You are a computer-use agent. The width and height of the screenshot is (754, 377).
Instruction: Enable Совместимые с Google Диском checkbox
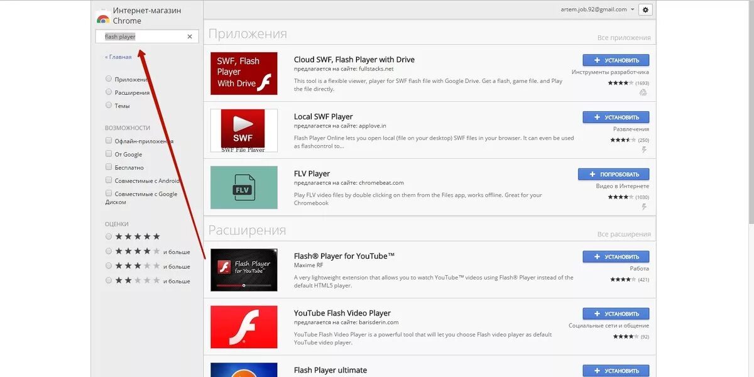[109, 194]
